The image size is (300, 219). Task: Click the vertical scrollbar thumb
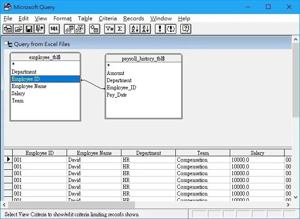(295, 79)
